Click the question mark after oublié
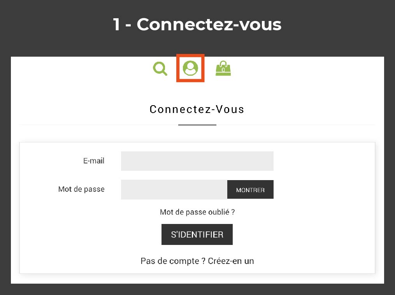The image size is (395, 295). 233,212
